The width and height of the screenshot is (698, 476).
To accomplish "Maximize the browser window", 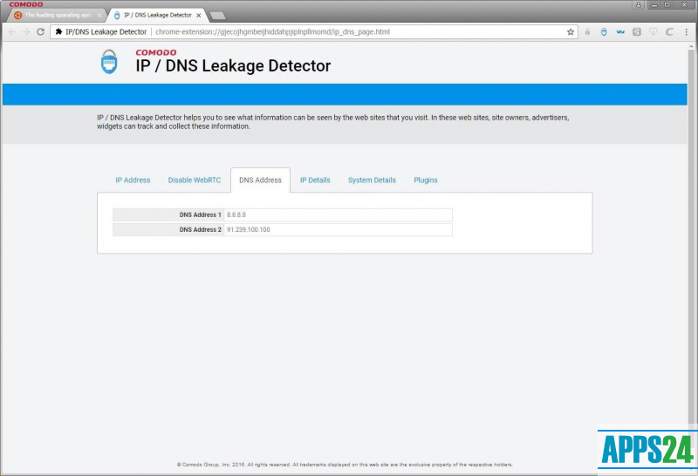I will tap(667, 4).
